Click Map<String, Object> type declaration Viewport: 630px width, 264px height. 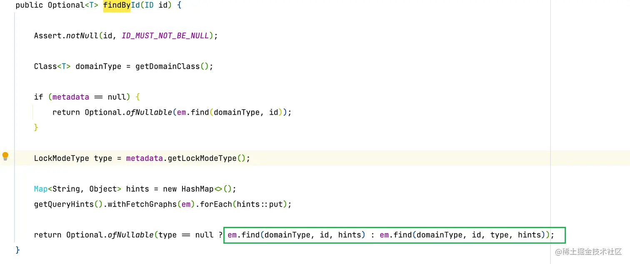(78, 189)
